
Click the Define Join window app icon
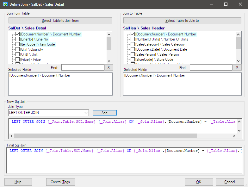click(x=5, y=4)
